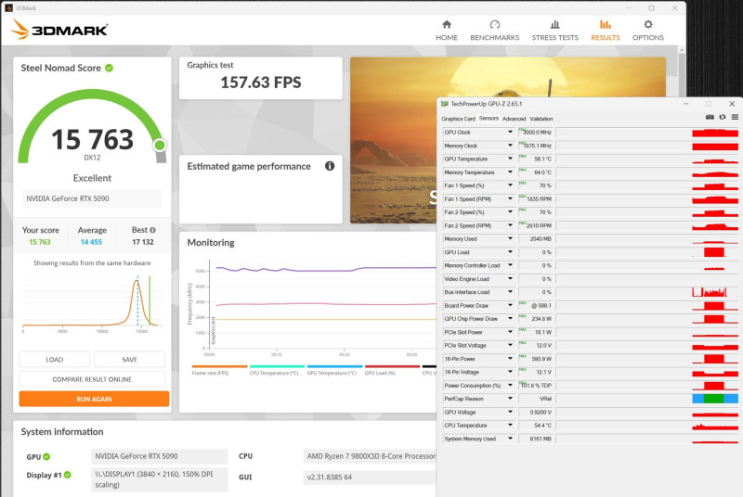Open the Stress Tests tab
The image size is (743, 497).
click(x=554, y=31)
